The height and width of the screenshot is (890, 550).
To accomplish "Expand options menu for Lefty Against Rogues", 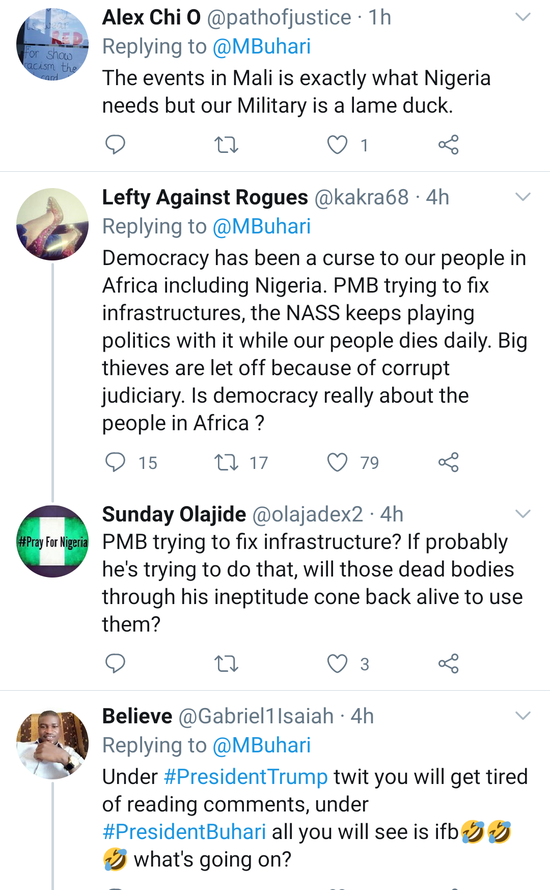I will [523, 197].
